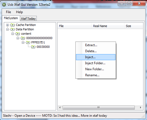Collapse the content folder node

[x=13, y=34]
